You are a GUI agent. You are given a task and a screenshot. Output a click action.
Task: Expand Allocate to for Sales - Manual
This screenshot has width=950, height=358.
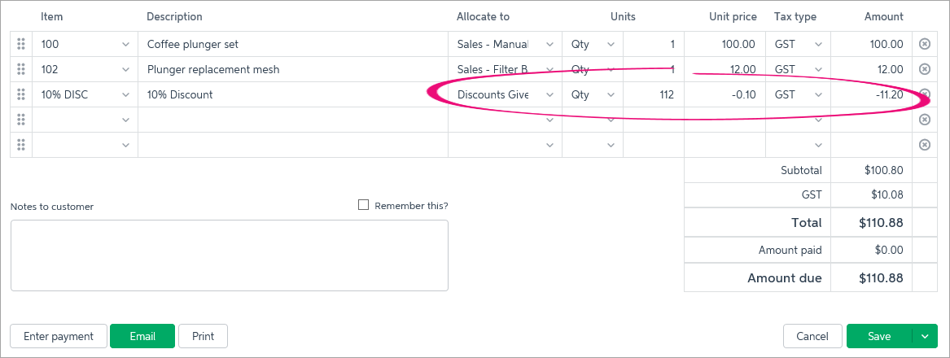click(549, 44)
